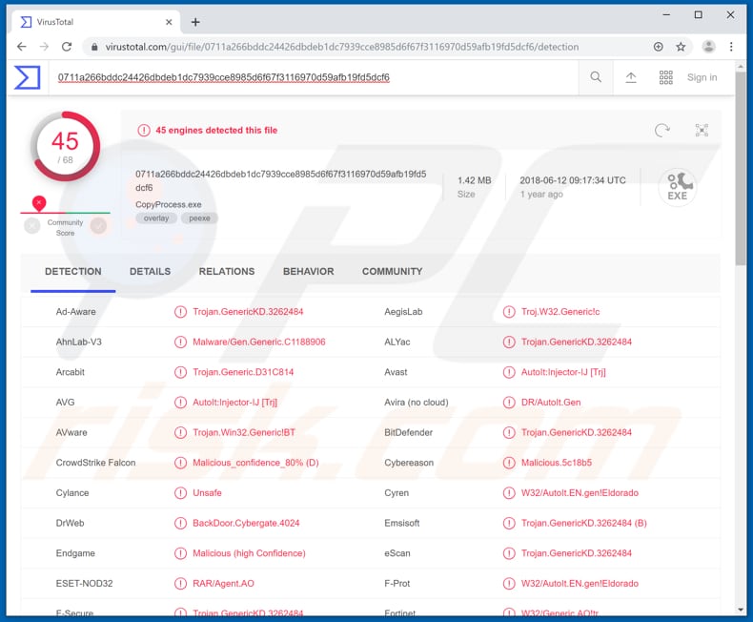The image size is (753, 622).
Task: Click the peexe tag
Action: 199,218
